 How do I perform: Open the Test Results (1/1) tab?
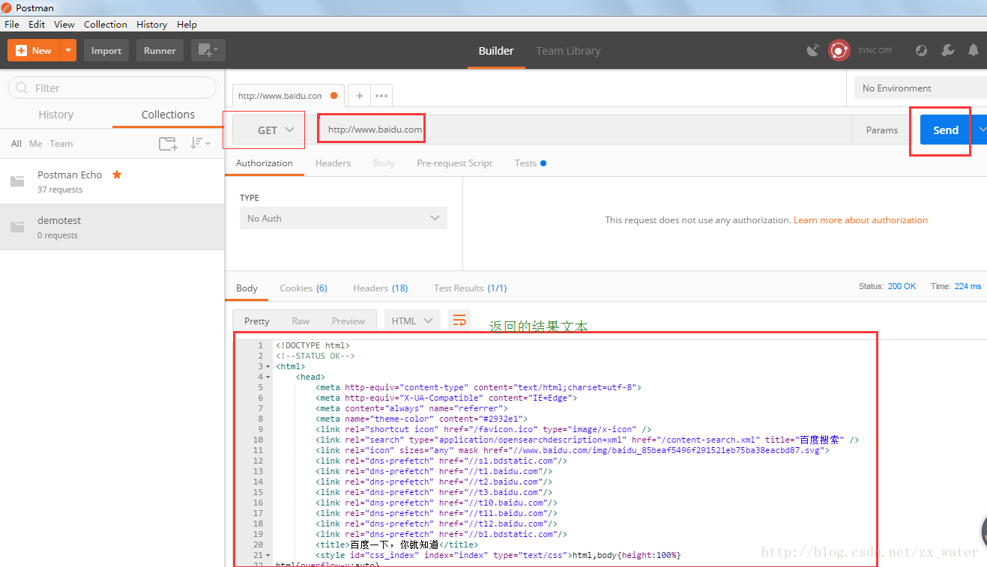point(471,288)
